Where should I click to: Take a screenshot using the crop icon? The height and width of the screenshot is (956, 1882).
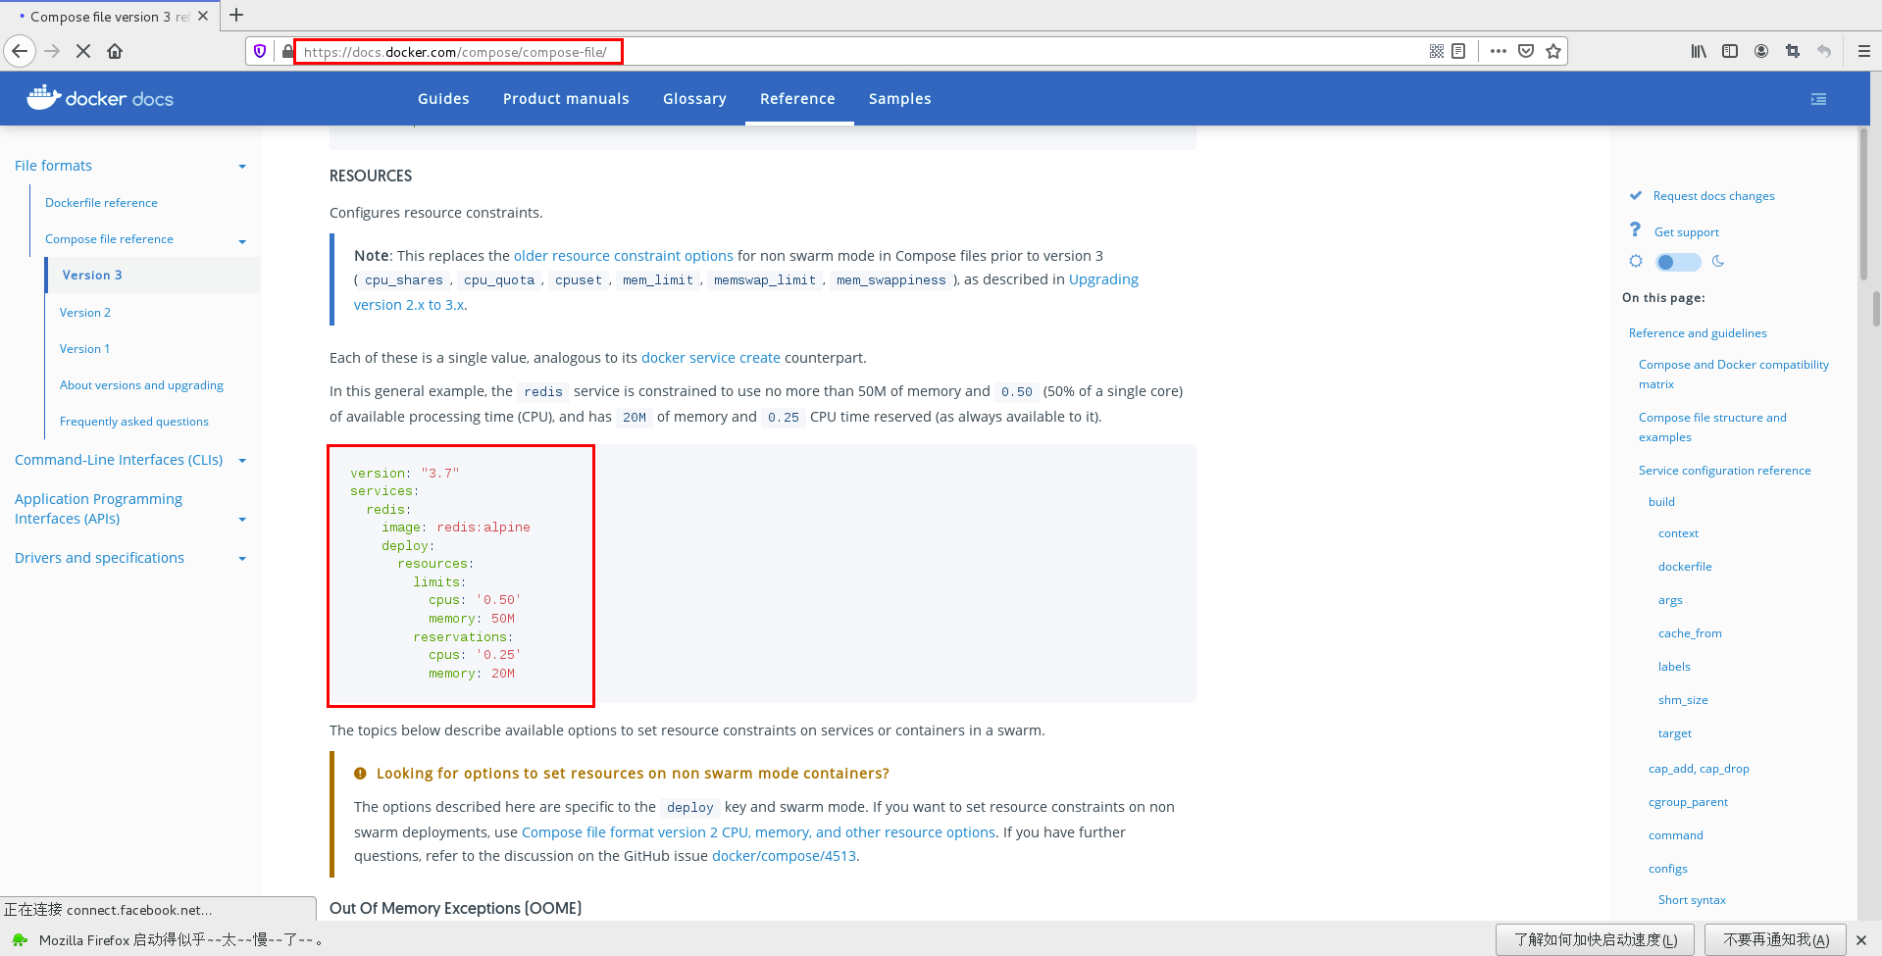(x=1792, y=50)
